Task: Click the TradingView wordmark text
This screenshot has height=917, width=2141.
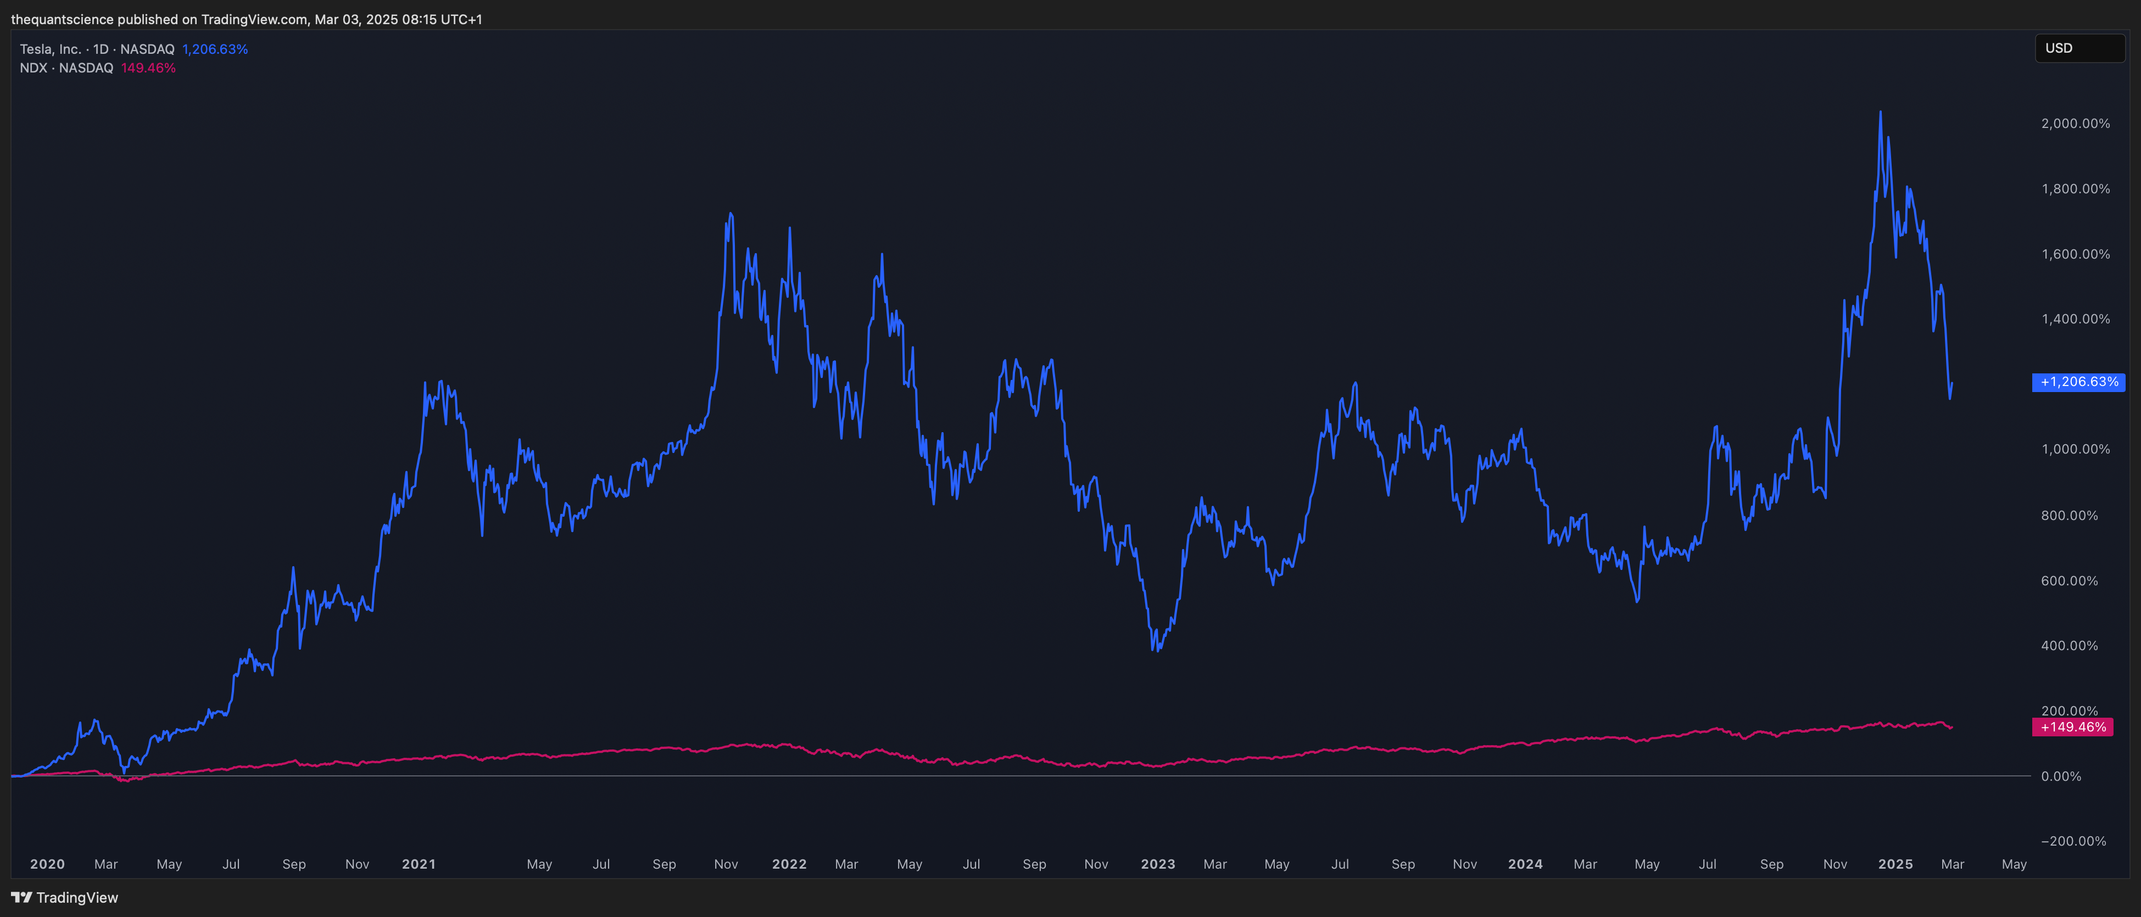Action: point(77,897)
